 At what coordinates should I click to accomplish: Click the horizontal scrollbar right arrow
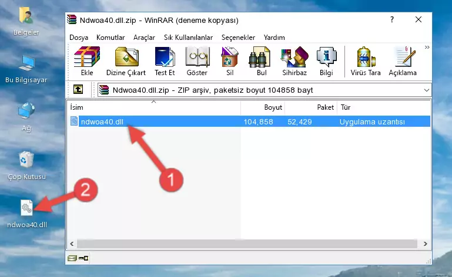click(425, 244)
